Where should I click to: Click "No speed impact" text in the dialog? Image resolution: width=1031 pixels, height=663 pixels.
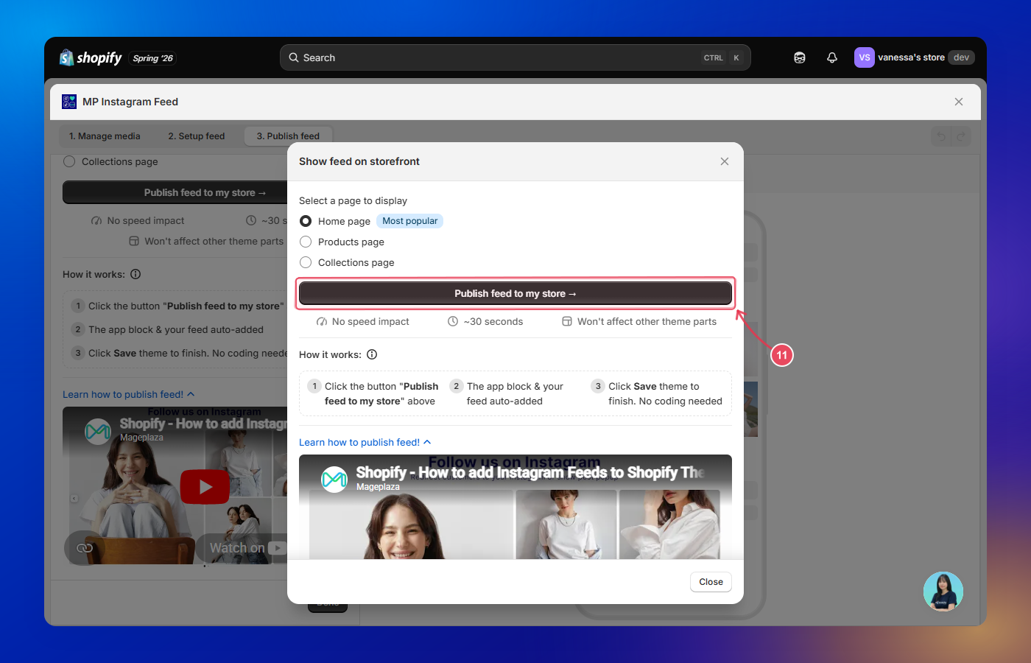(370, 322)
